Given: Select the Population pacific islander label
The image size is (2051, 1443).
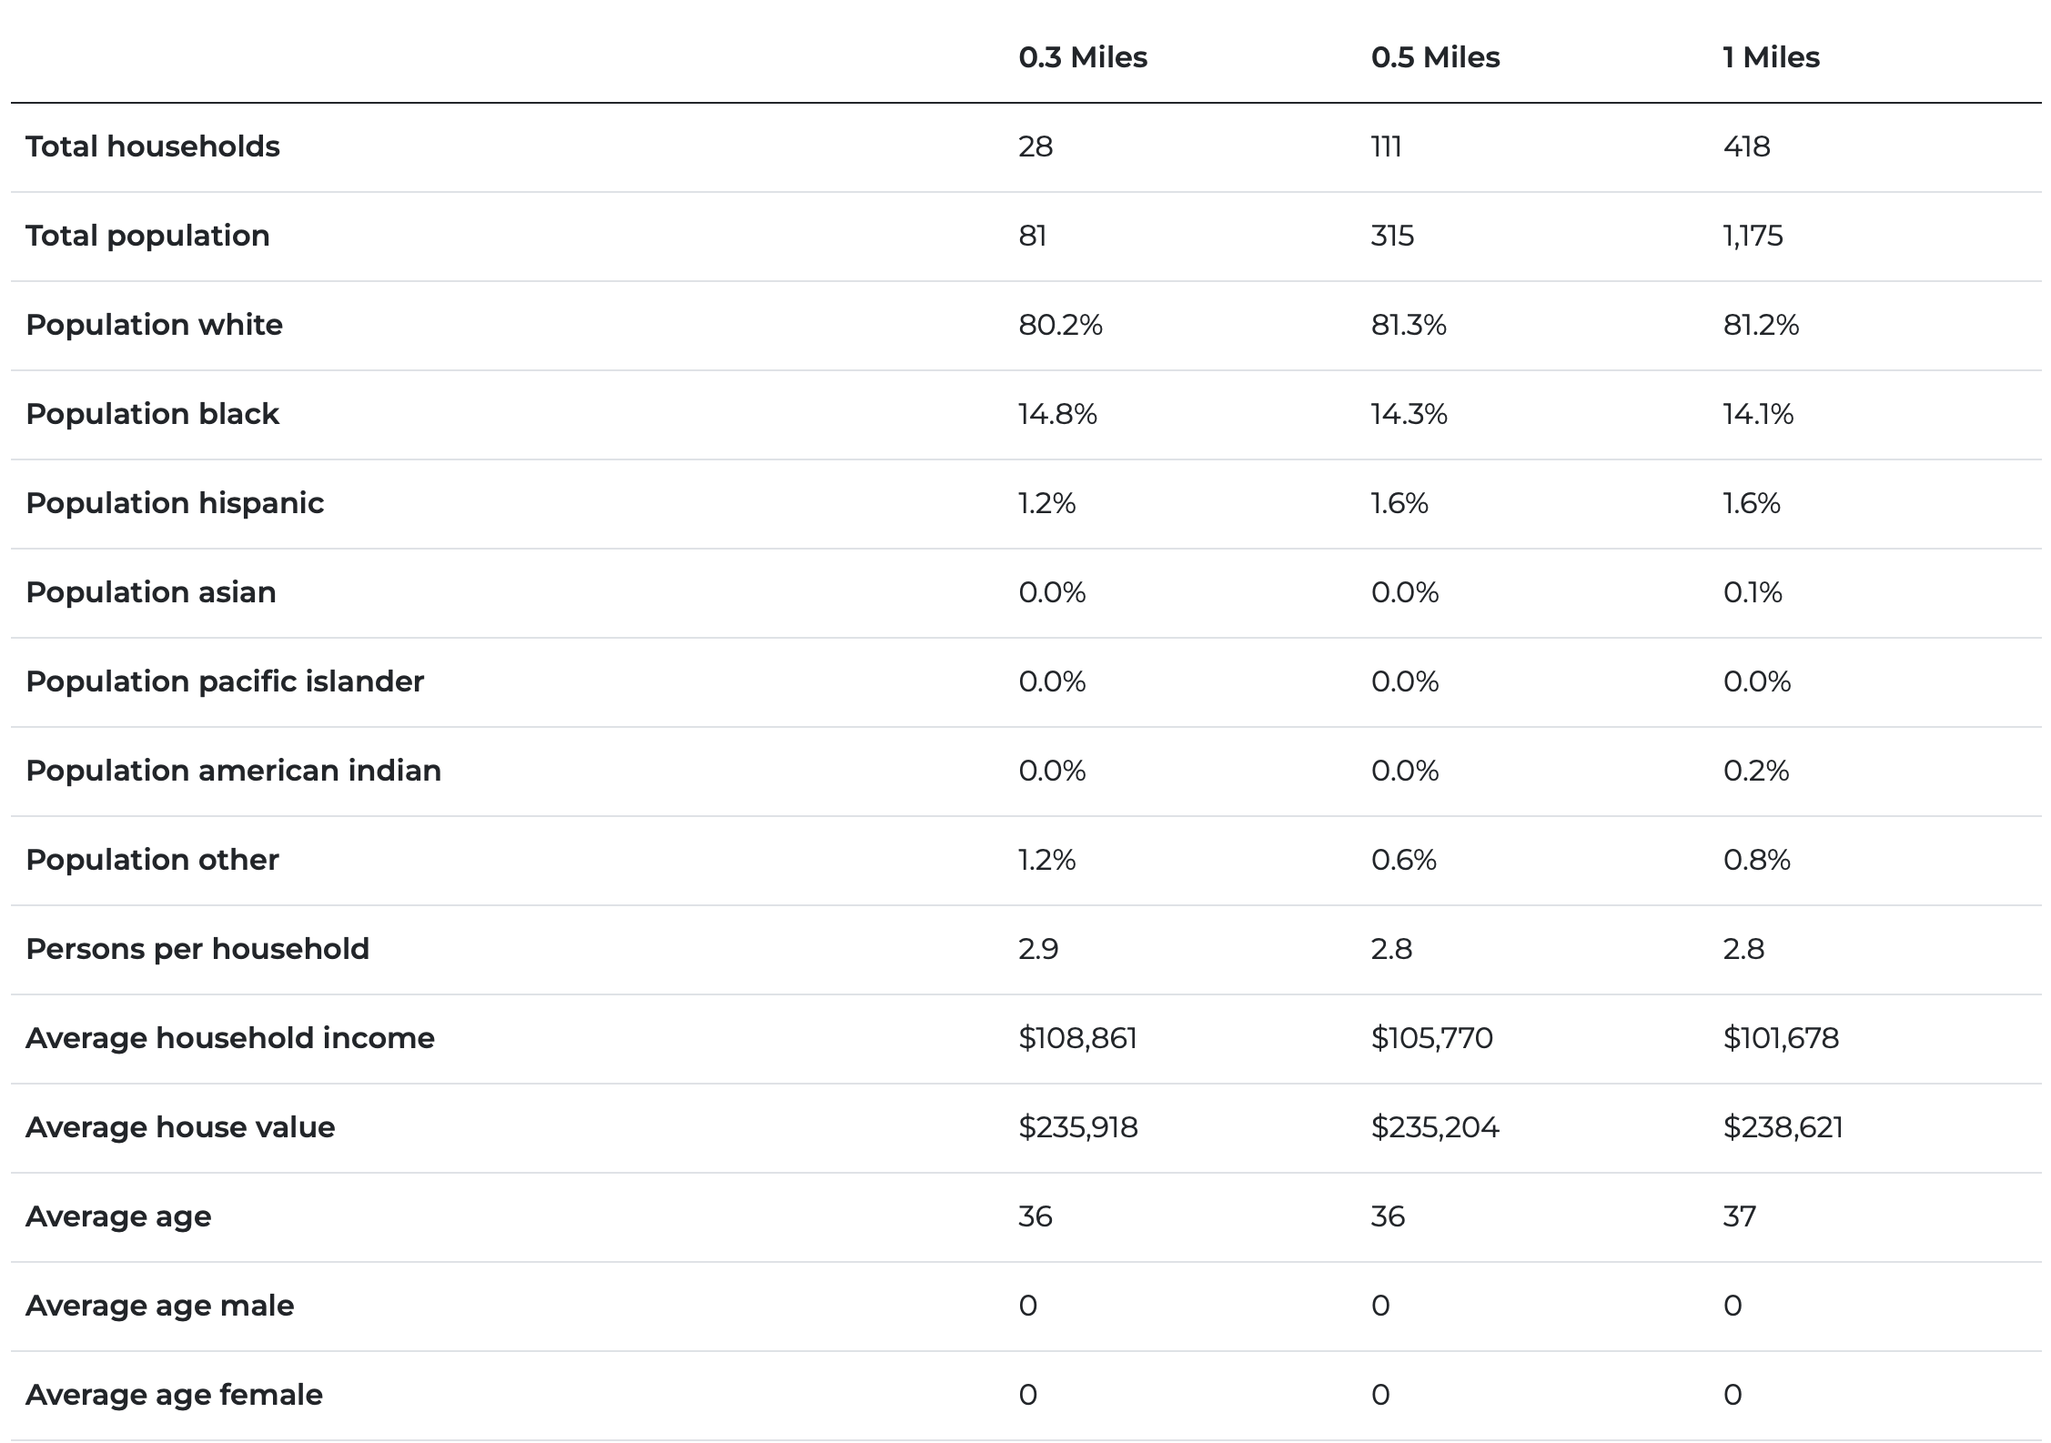Looking at the screenshot, I should click(225, 681).
